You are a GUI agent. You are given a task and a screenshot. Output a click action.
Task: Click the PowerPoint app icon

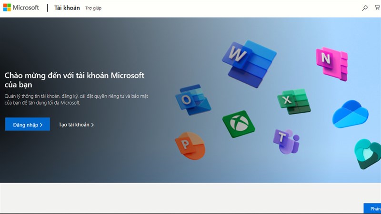190,146
